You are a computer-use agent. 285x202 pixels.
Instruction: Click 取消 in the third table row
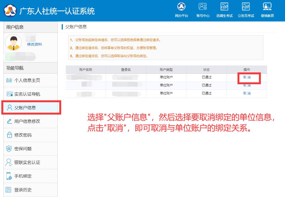pyautogui.click(x=247, y=93)
